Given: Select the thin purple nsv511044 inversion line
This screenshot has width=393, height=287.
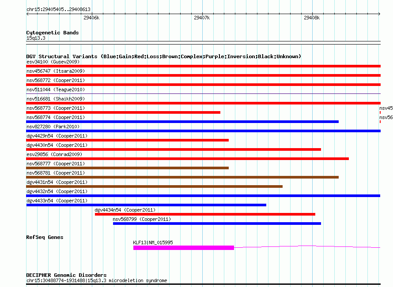Looking at the screenshot, I should 203,93.
